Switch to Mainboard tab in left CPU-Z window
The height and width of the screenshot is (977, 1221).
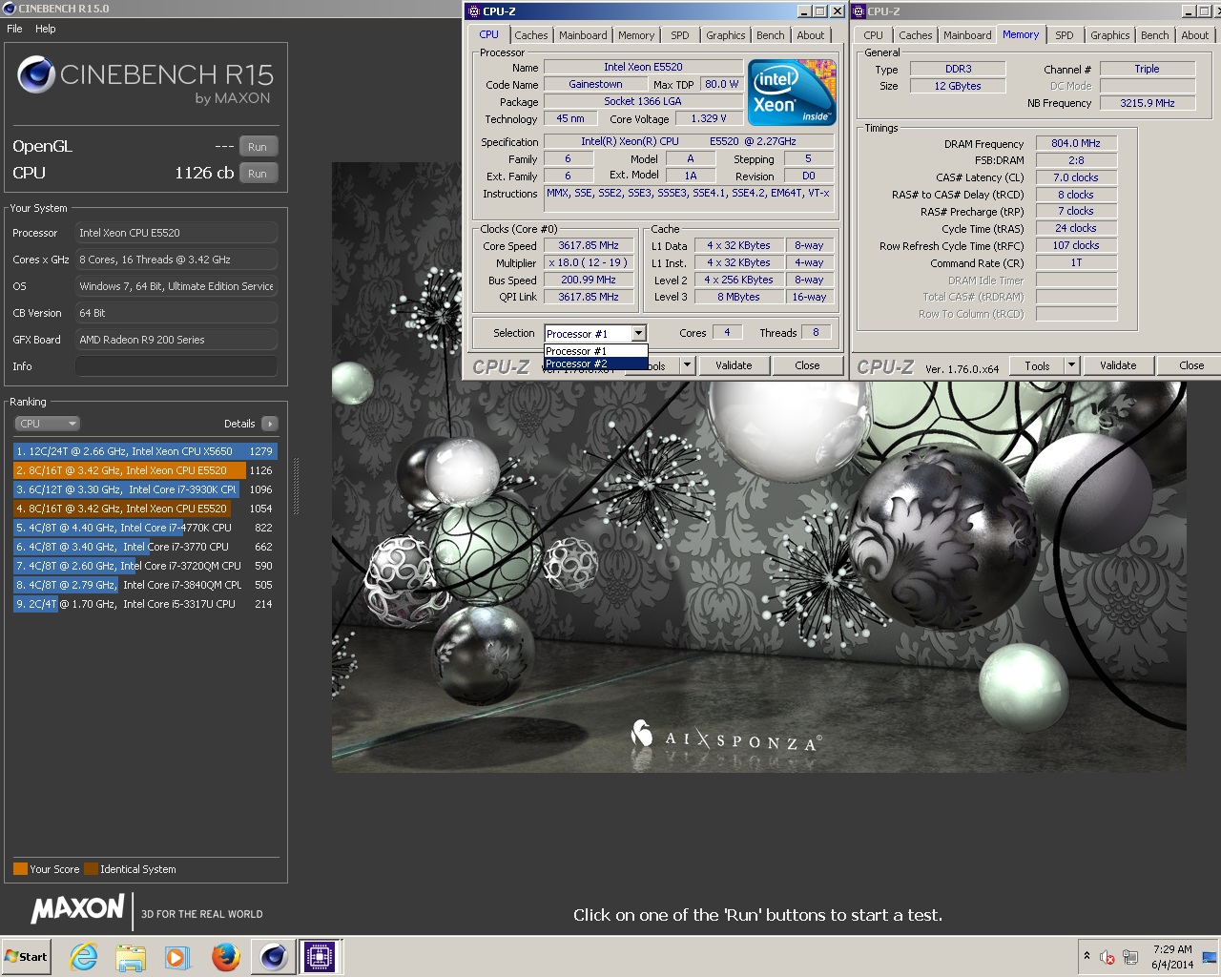(583, 35)
